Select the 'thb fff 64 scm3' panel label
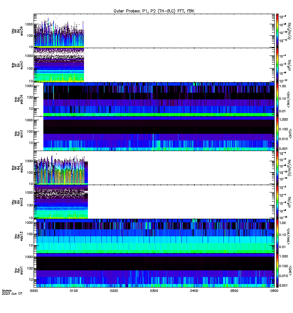 pos(17,65)
